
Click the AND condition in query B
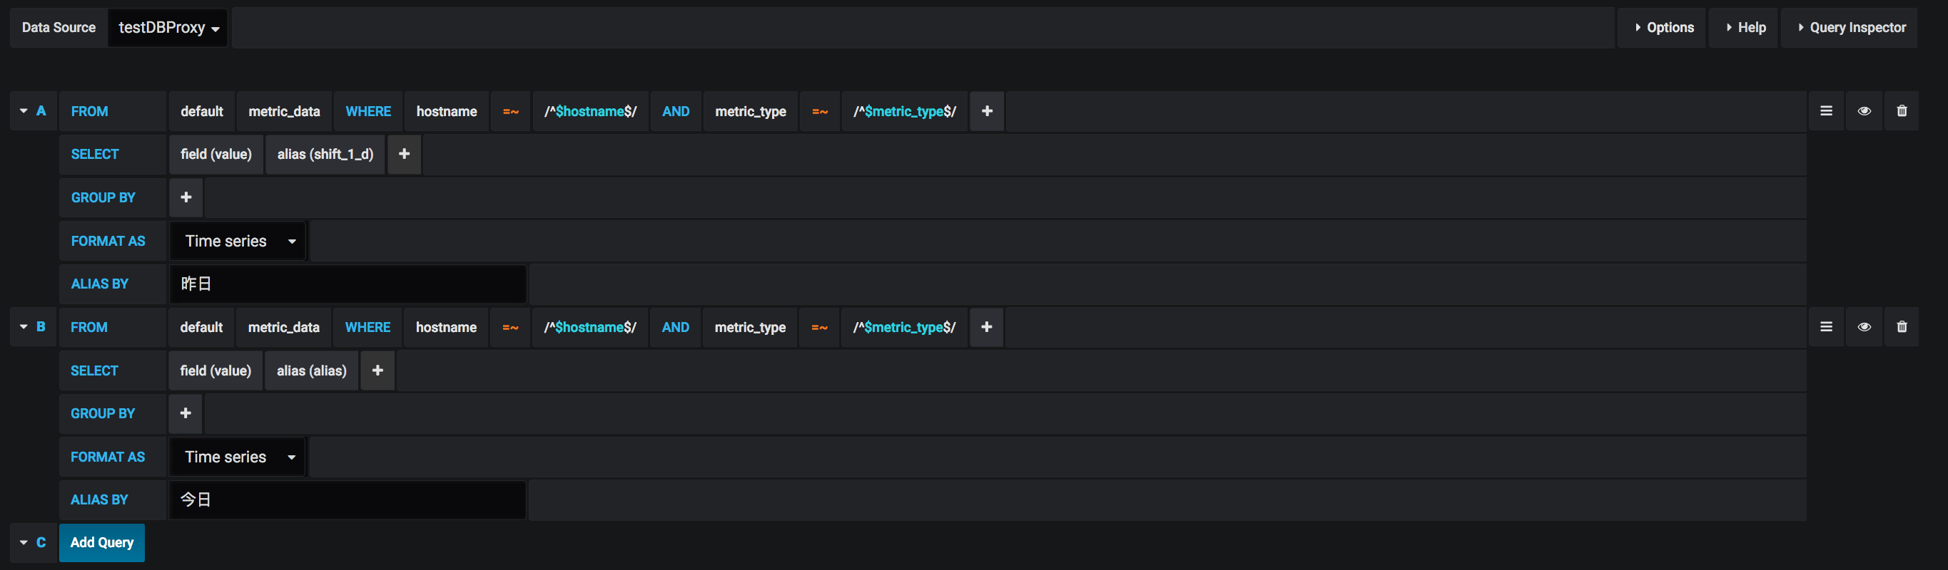(675, 327)
